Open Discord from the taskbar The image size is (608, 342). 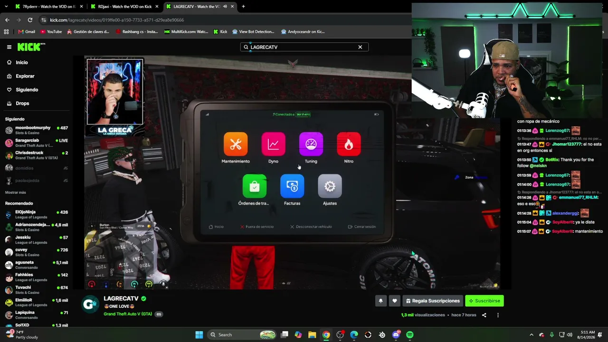point(396,335)
